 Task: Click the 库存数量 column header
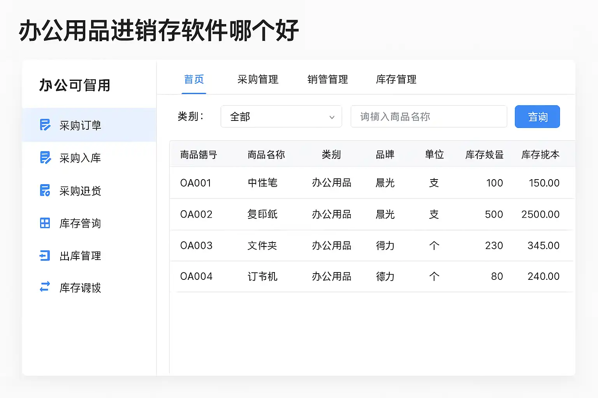point(484,155)
